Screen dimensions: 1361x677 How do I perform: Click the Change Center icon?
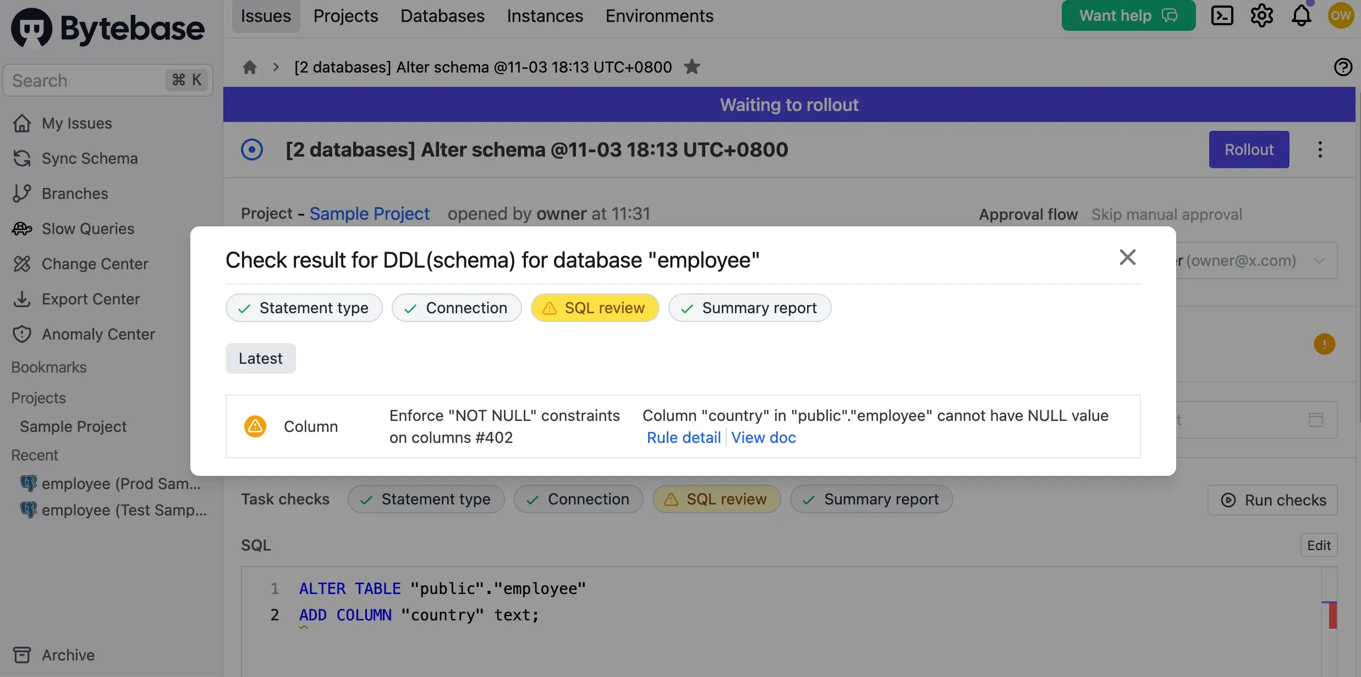22,264
